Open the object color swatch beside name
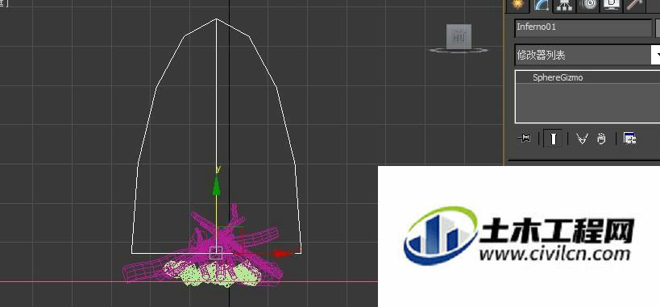 click(x=658, y=27)
